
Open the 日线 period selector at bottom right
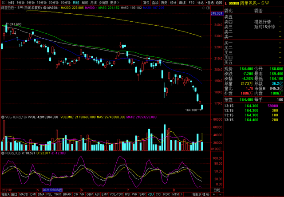217,190
